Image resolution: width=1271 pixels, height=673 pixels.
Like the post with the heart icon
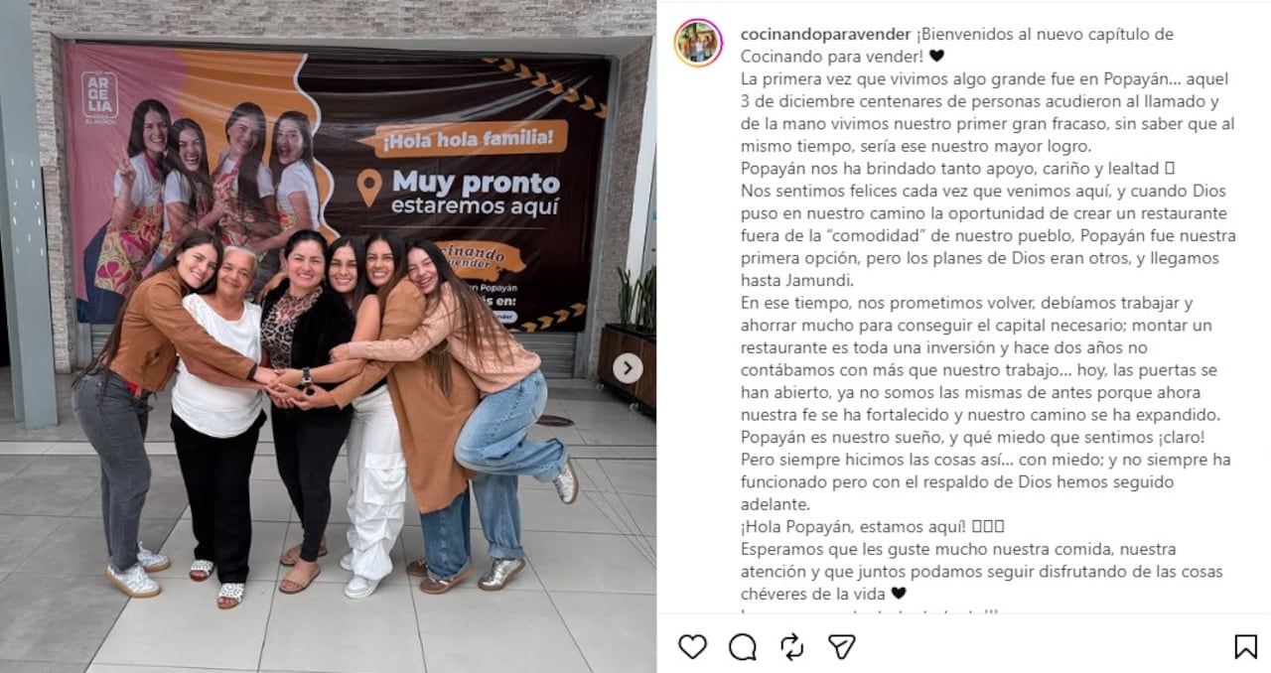pyautogui.click(x=692, y=647)
